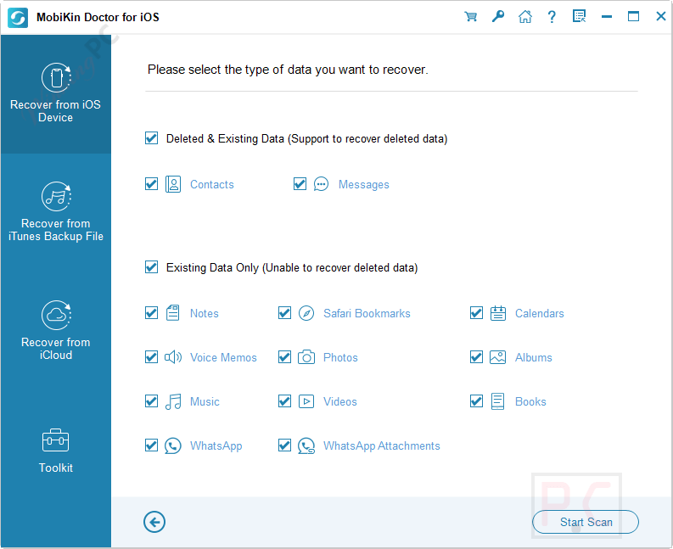Uncheck the Photos checkbox
This screenshot has height=549, width=673.
[x=285, y=357]
